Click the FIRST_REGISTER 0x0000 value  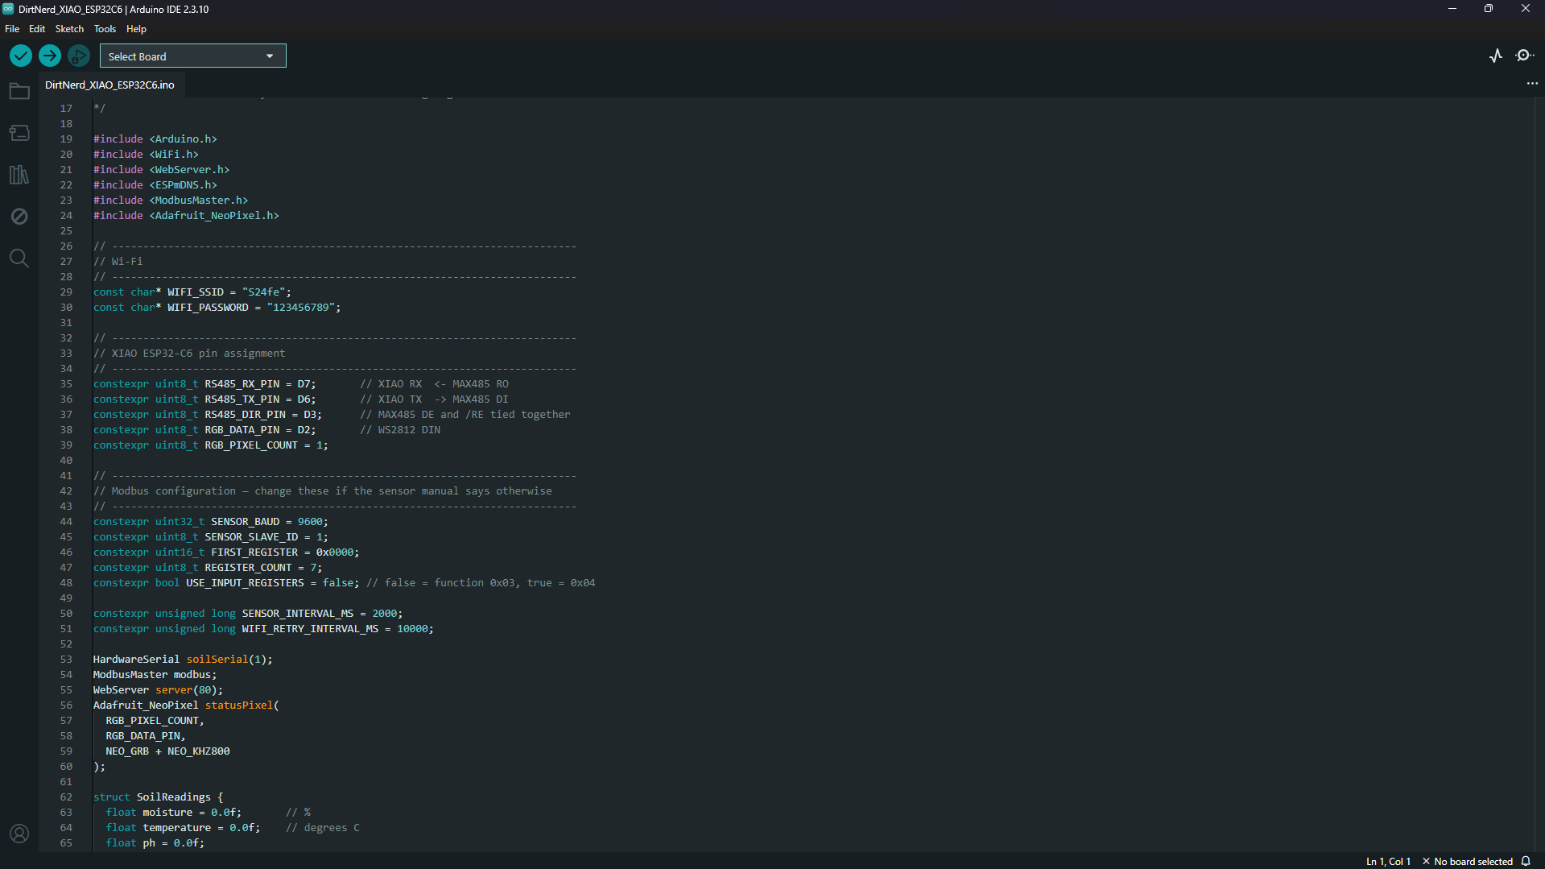(x=335, y=552)
